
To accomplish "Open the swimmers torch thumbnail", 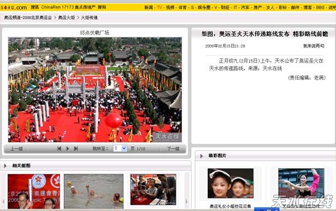I will 94,191.
